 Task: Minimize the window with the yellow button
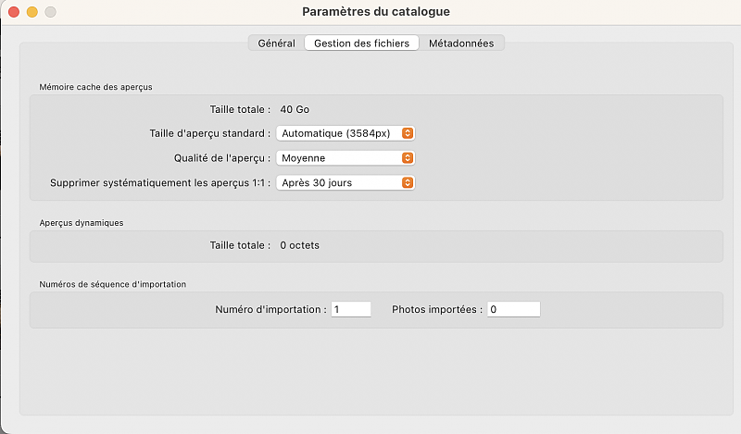(31, 12)
